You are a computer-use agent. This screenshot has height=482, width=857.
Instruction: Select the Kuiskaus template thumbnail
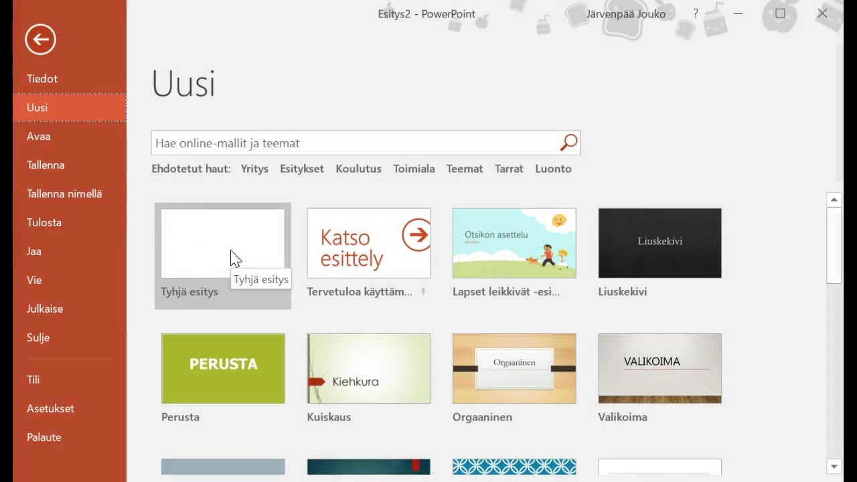coord(369,368)
